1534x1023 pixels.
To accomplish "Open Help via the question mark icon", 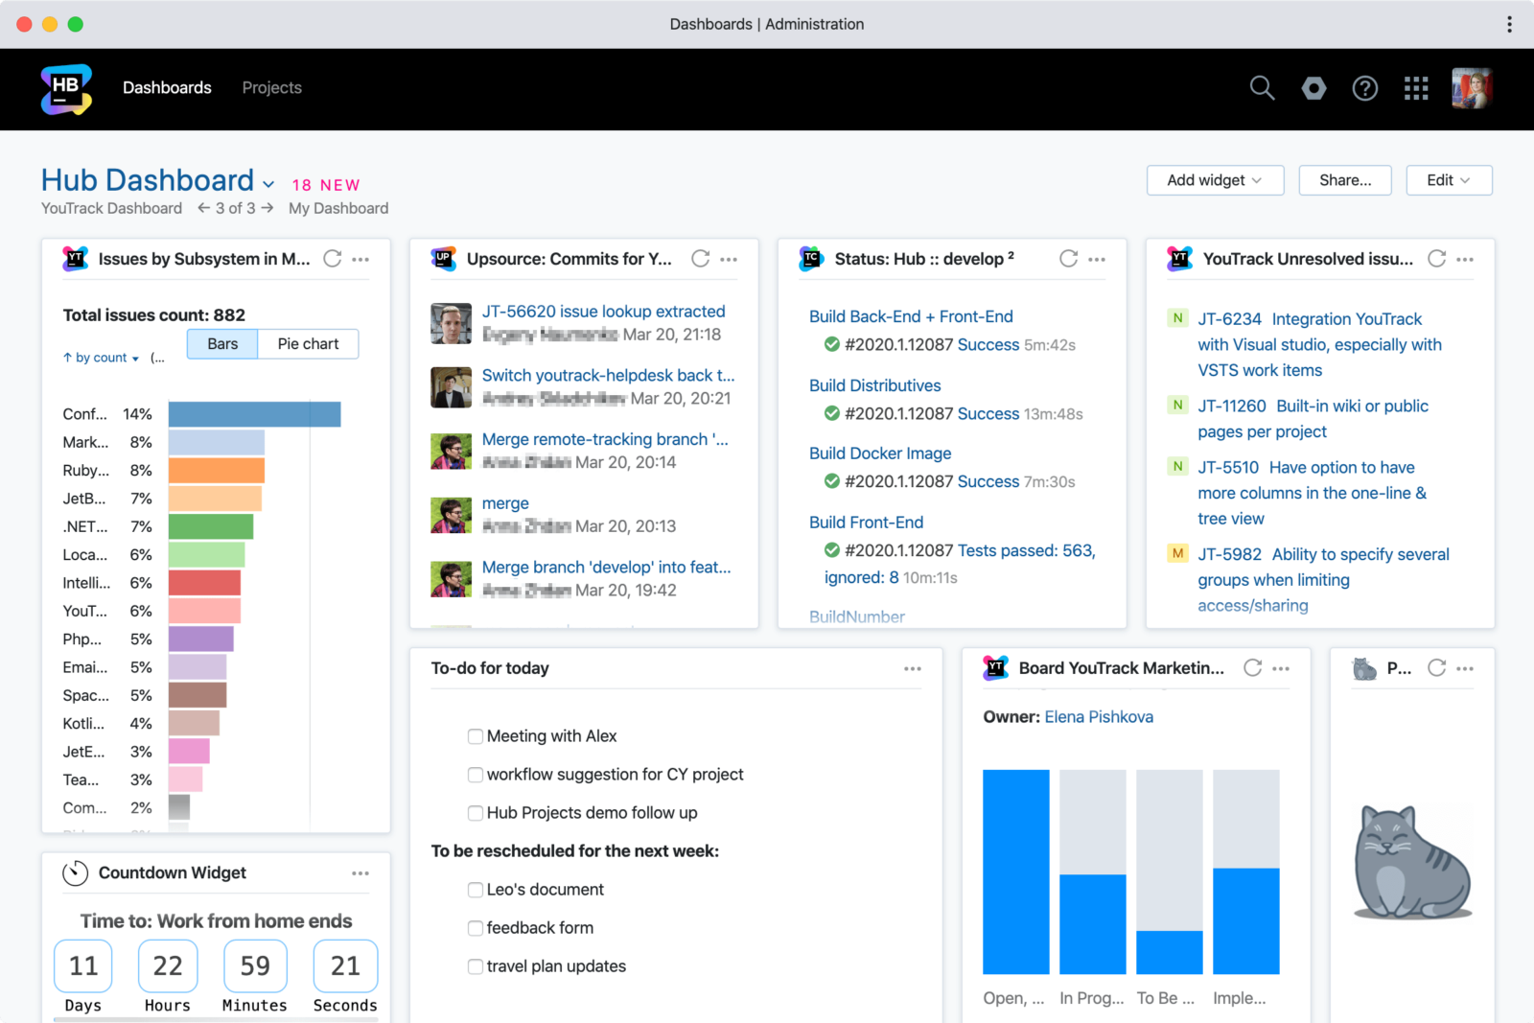I will pyautogui.click(x=1364, y=88).
